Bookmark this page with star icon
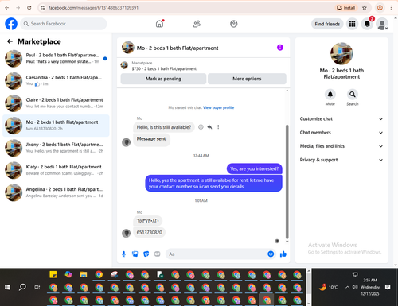The height and width of the screenshot is (306, 398). point(365,8)
